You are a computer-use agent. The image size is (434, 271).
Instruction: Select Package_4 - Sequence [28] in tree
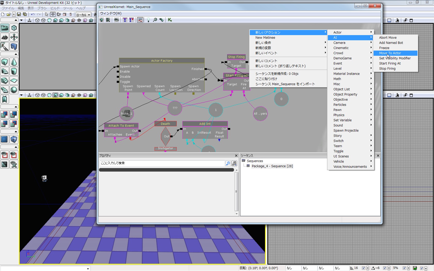pyautogui.click(x=272, y=166)
